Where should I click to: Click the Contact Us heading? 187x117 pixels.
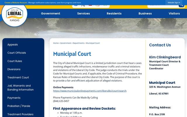pyautogui.click(x=160, y=45)
